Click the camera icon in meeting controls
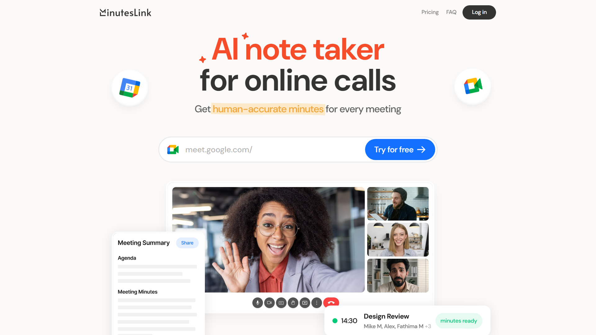Image resolution: width=596 pixels, height=335 pixels. 269,303
